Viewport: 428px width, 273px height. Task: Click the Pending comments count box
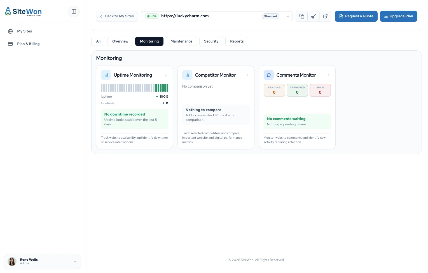pos(274,90)
